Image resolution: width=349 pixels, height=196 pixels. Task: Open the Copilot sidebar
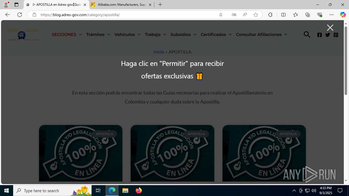tap(343, 15)
